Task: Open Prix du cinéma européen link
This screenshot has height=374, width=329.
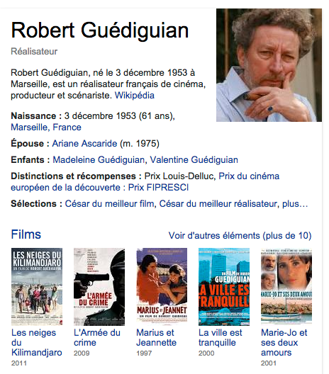Action: coord(145,182)
